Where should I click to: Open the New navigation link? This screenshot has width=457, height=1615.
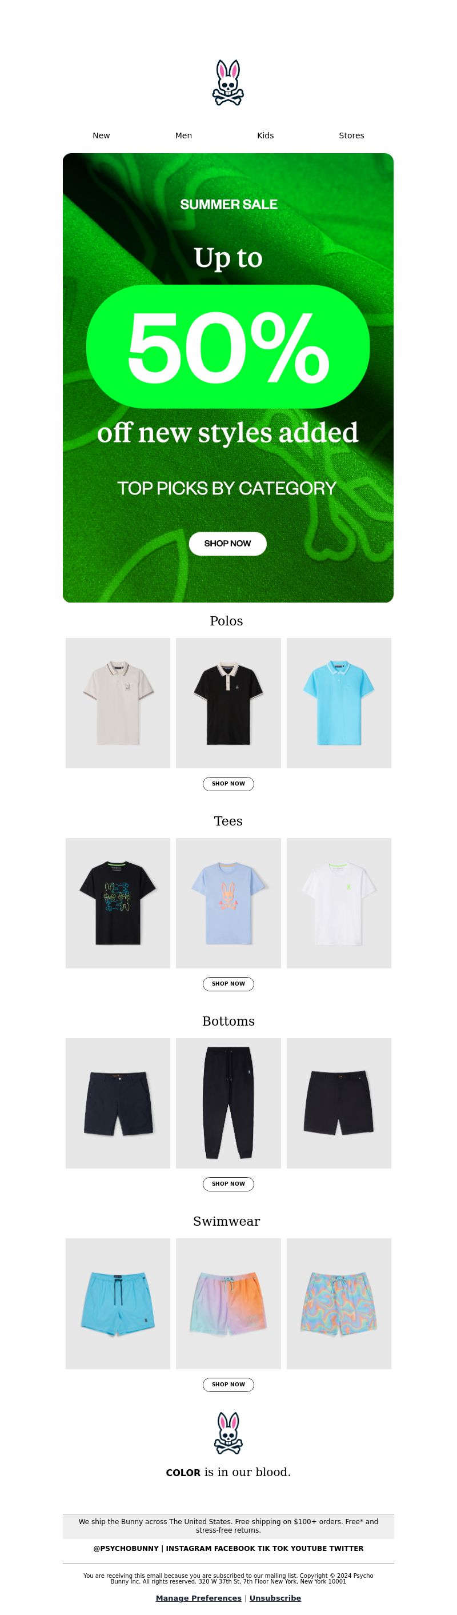click(101, 135)
